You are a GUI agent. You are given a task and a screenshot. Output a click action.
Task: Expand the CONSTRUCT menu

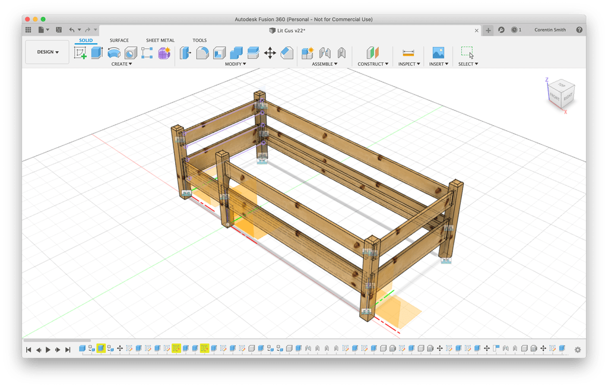pyautogui.click(x=373, y=64)
